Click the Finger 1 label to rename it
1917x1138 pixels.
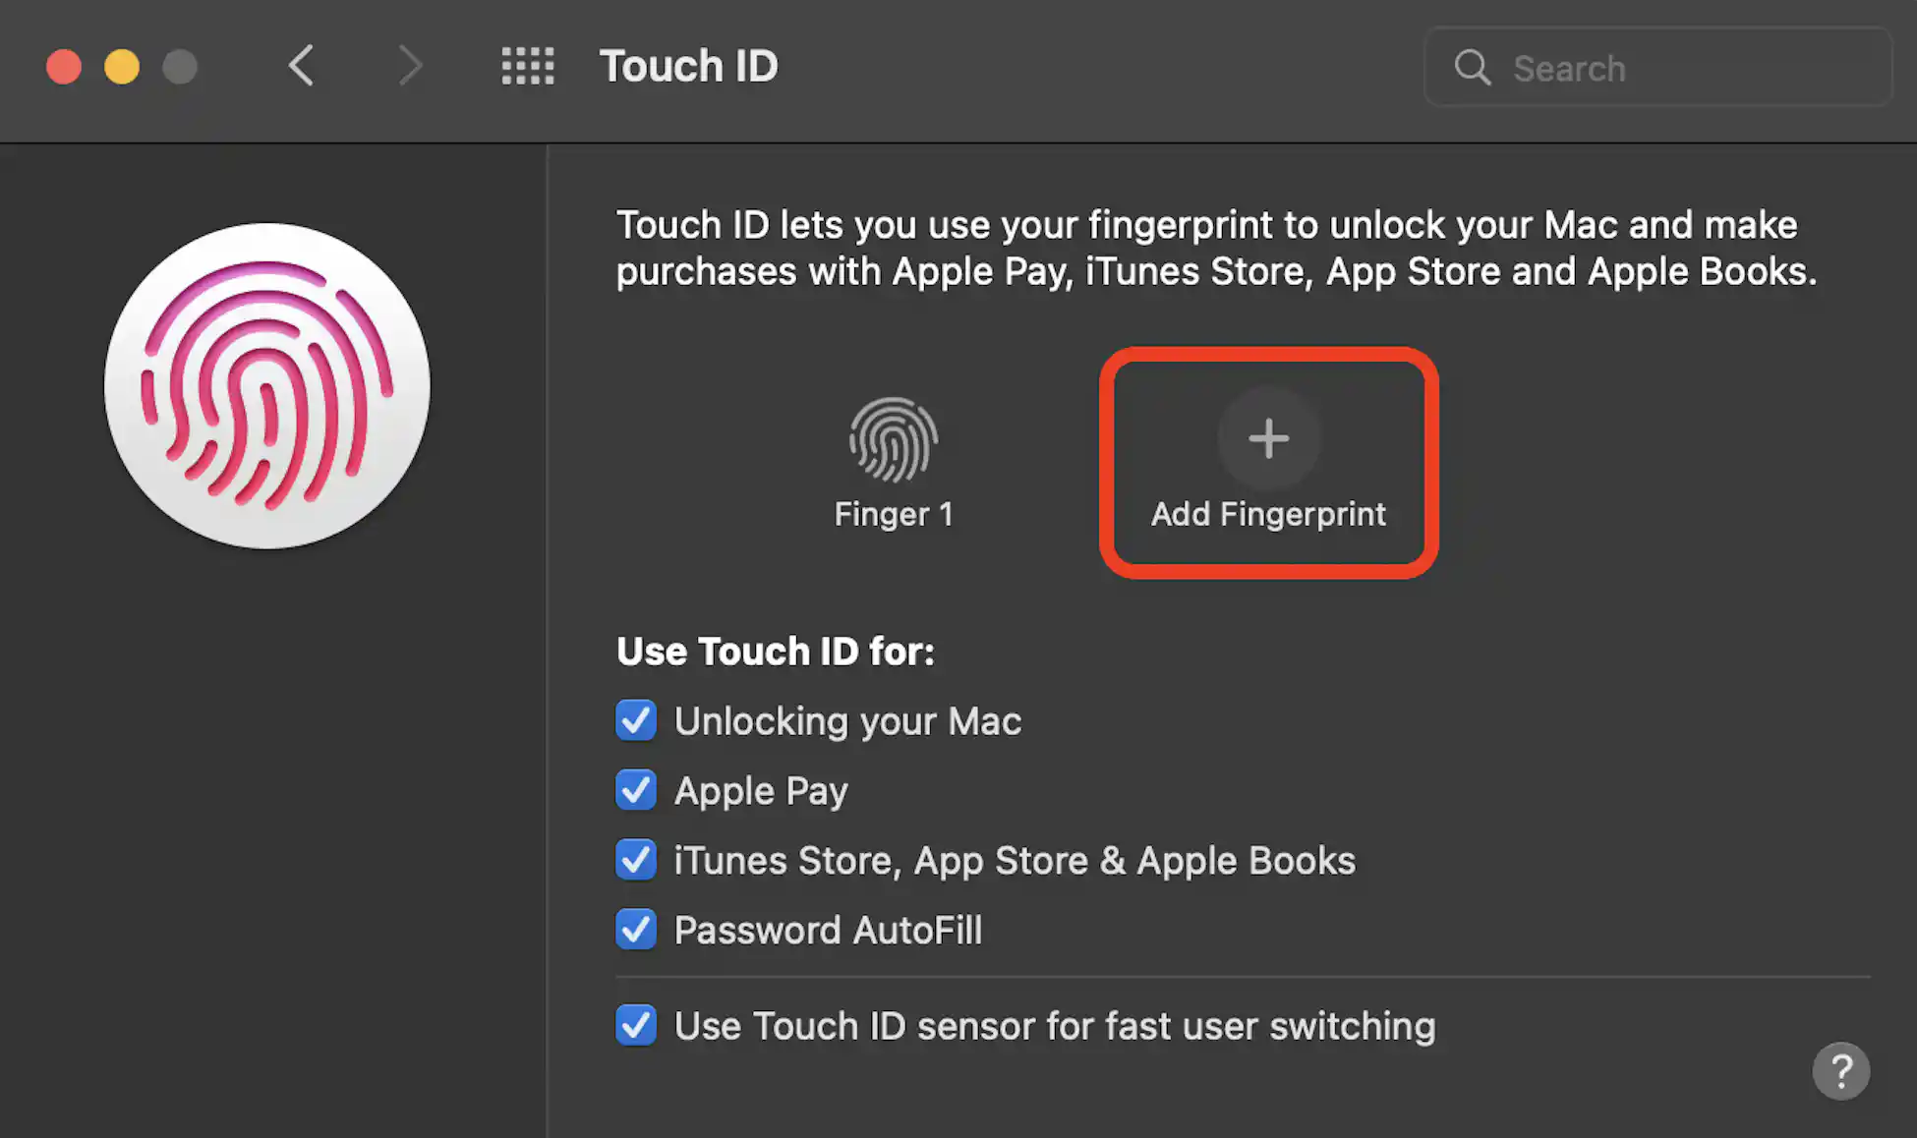[893, 513]
